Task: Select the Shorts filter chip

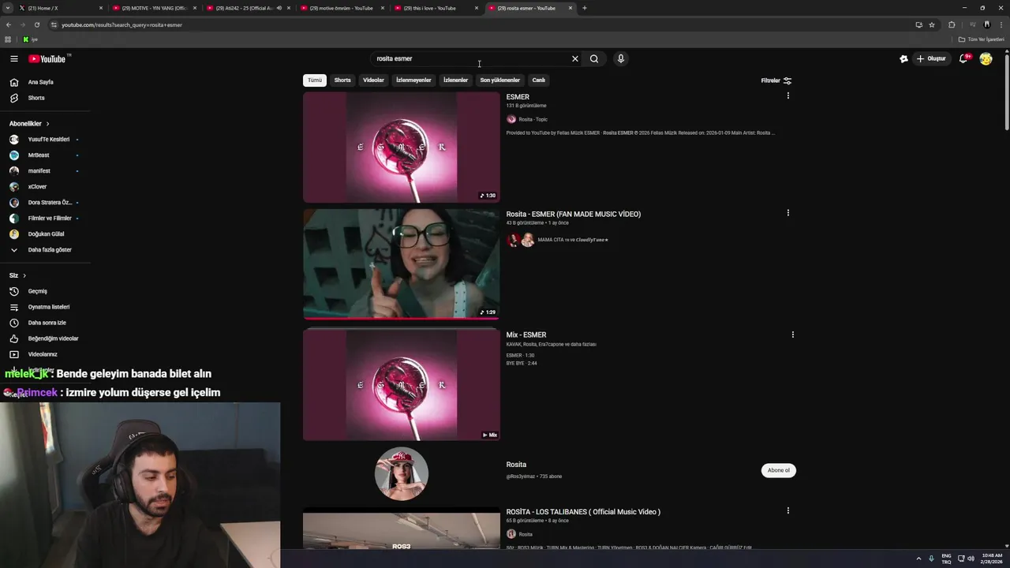Action: click(x=342, y=80)
